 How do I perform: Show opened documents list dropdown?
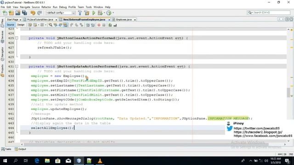point(287,19)
